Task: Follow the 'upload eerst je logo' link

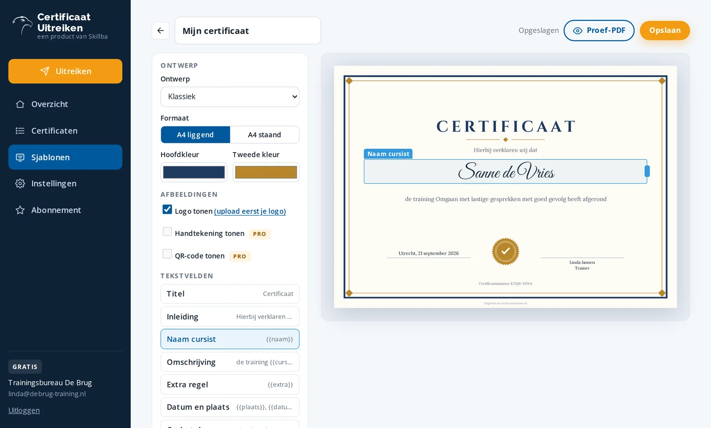Action: (x=250, y=211)
